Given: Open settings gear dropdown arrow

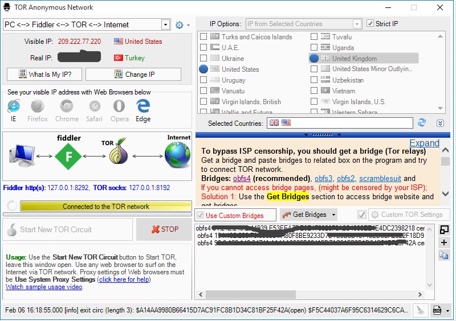Looking at the screenshot, I should click(x=188, y=25).
